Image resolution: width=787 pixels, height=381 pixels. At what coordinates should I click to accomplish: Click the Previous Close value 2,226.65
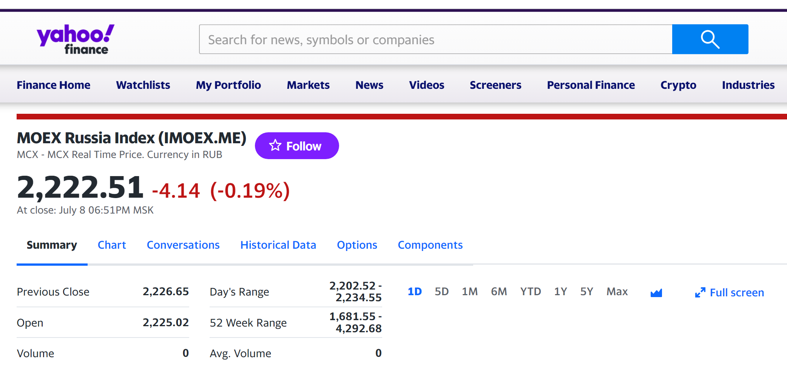165,291
